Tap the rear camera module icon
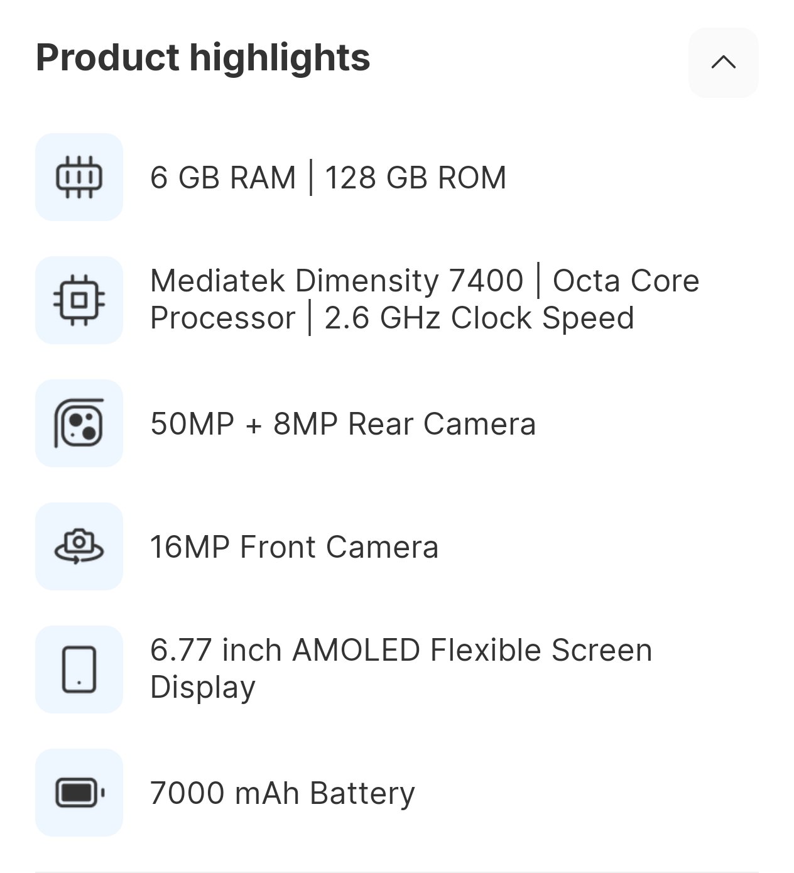794x873 pixels. pyautogui.click(x=79, y=423)
